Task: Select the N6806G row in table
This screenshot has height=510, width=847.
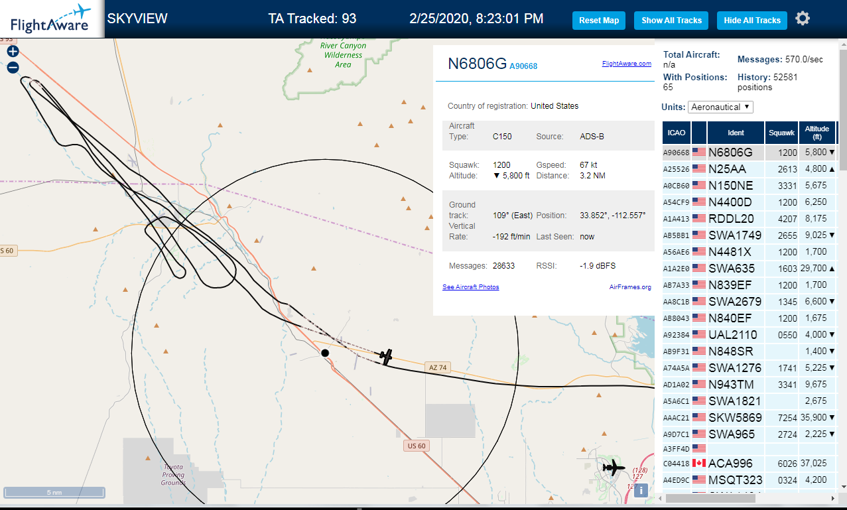Action: point(749,153)
